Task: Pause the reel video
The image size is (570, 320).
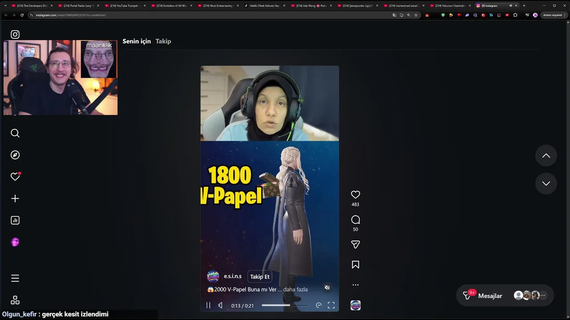Action: 208,305
